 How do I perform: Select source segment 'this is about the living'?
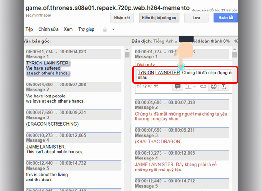pyautogui.click(x=47, y=175)
